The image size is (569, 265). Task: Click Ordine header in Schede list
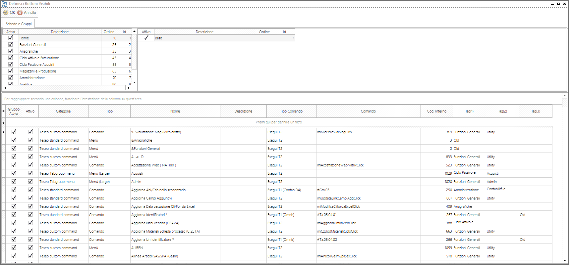(109, 32)
